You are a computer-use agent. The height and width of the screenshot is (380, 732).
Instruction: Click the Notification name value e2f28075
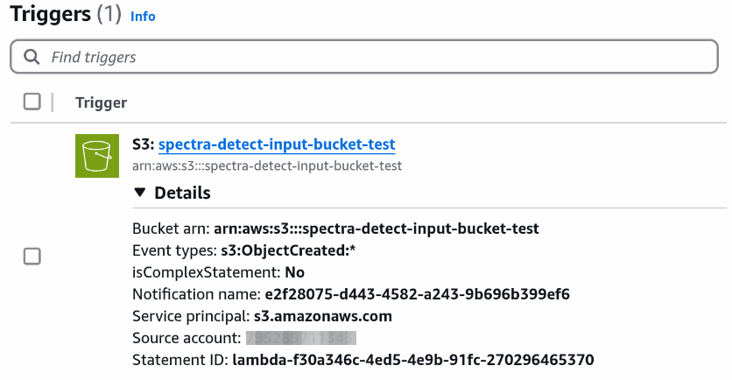[418, 294]
